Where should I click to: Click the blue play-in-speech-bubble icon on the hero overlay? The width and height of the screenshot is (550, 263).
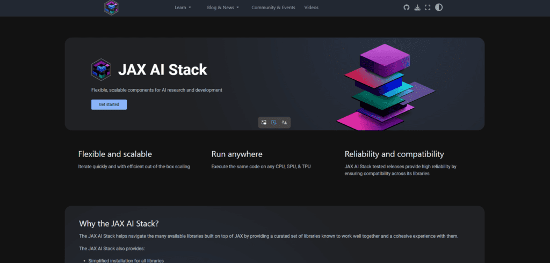[274, 123]
